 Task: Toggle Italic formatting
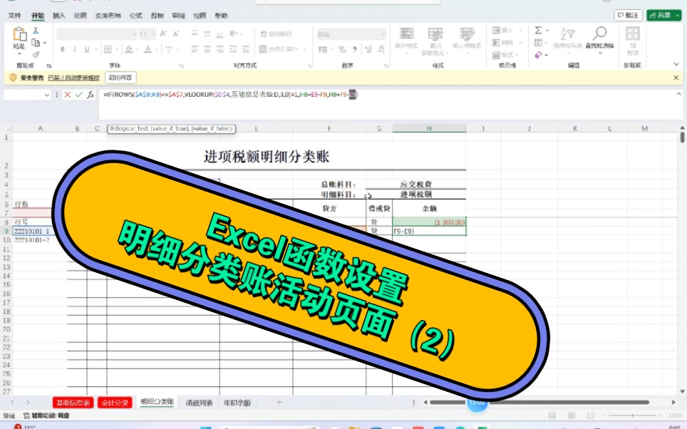pyautogui.click(x=73, y=48)
